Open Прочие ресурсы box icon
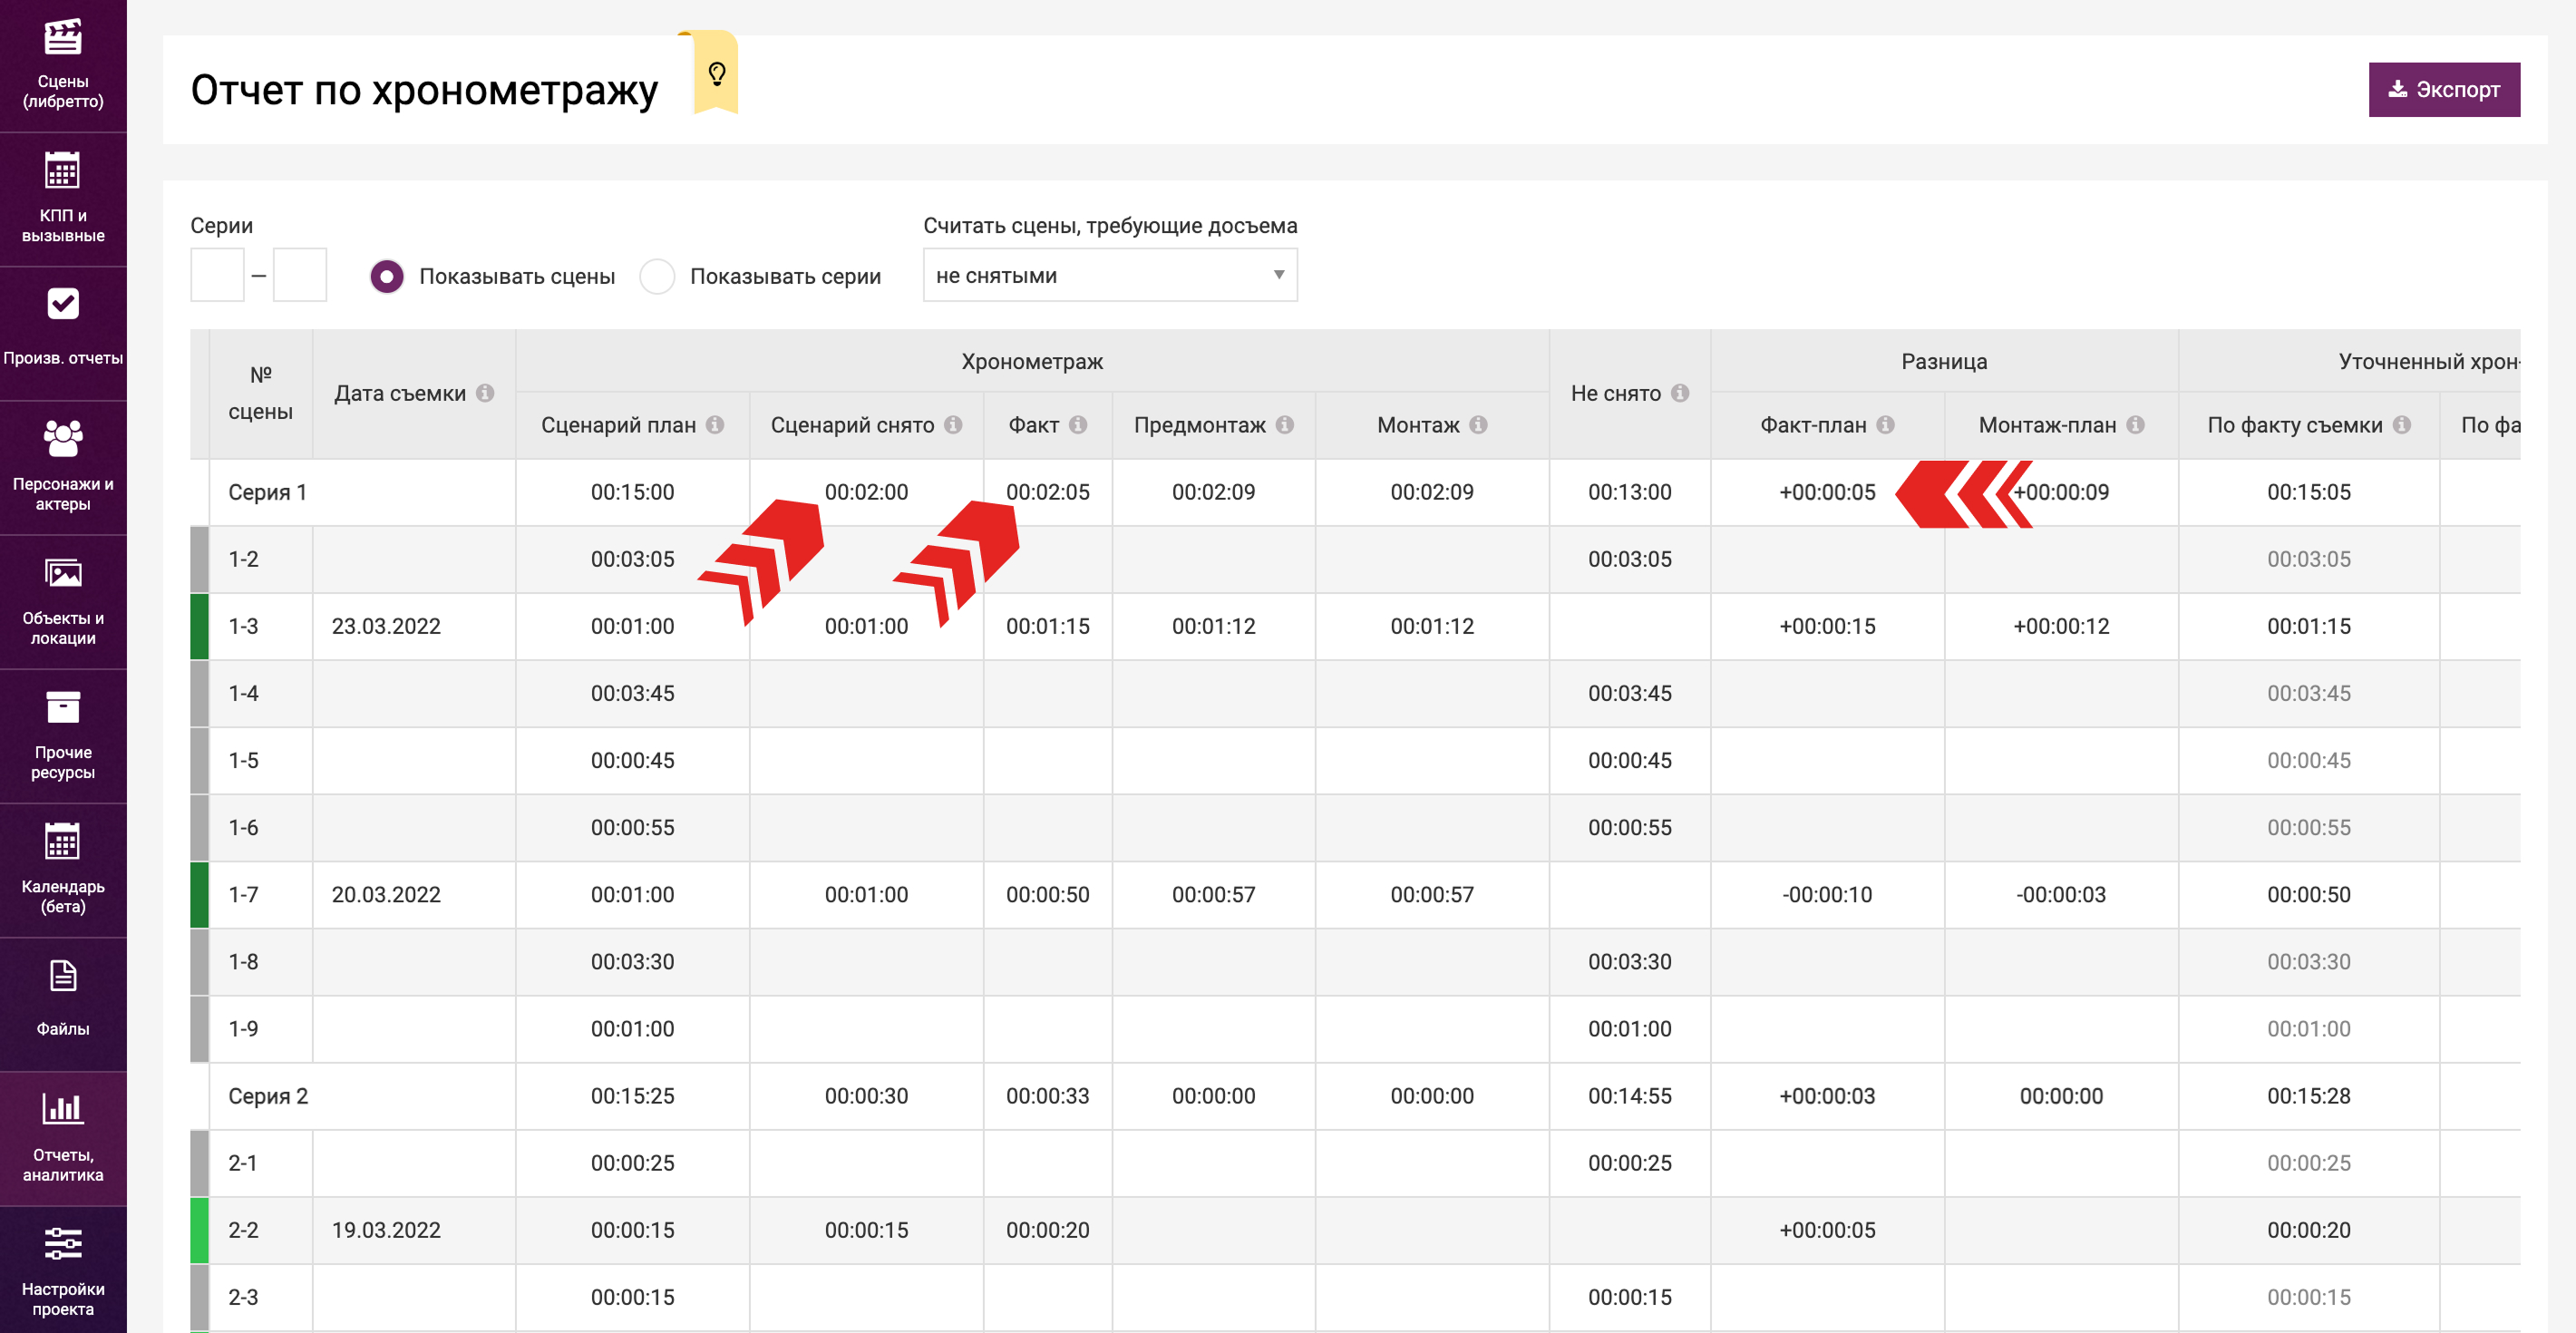Viewport: 2576px width, 1333px height. [63, 708]
